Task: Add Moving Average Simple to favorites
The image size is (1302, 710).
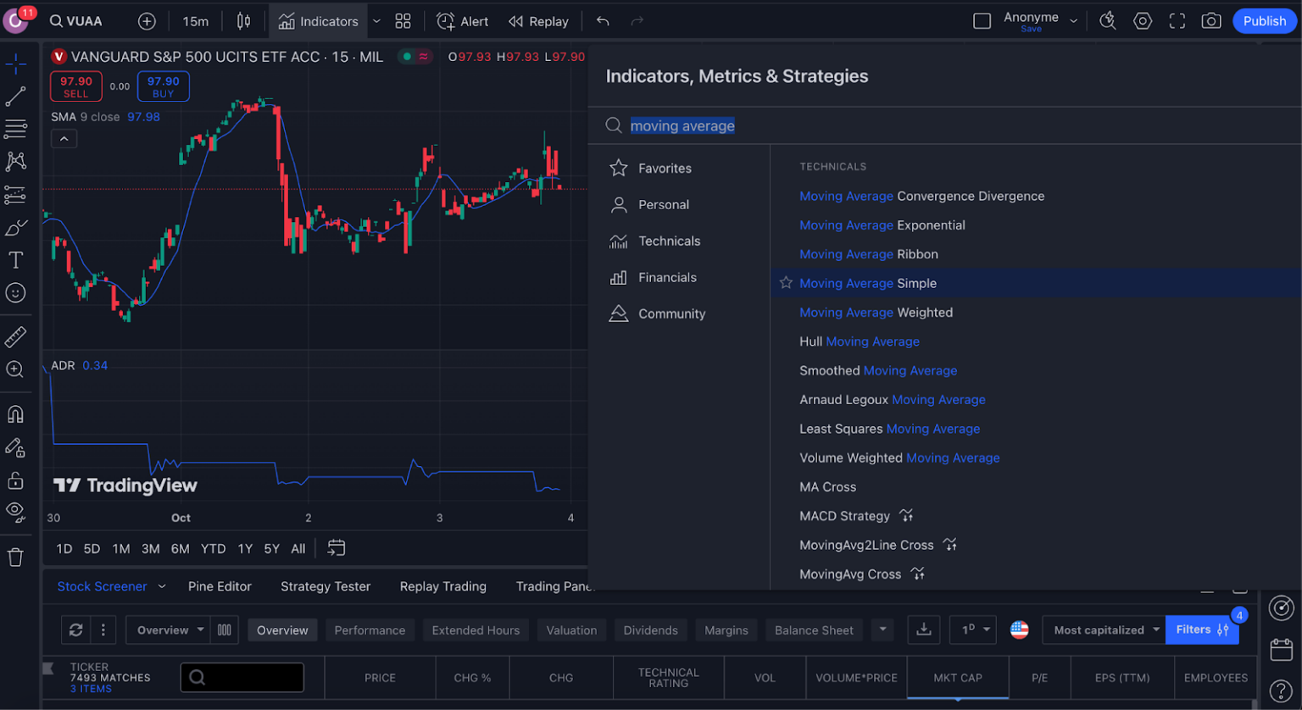Action: (x=786, y=283)
